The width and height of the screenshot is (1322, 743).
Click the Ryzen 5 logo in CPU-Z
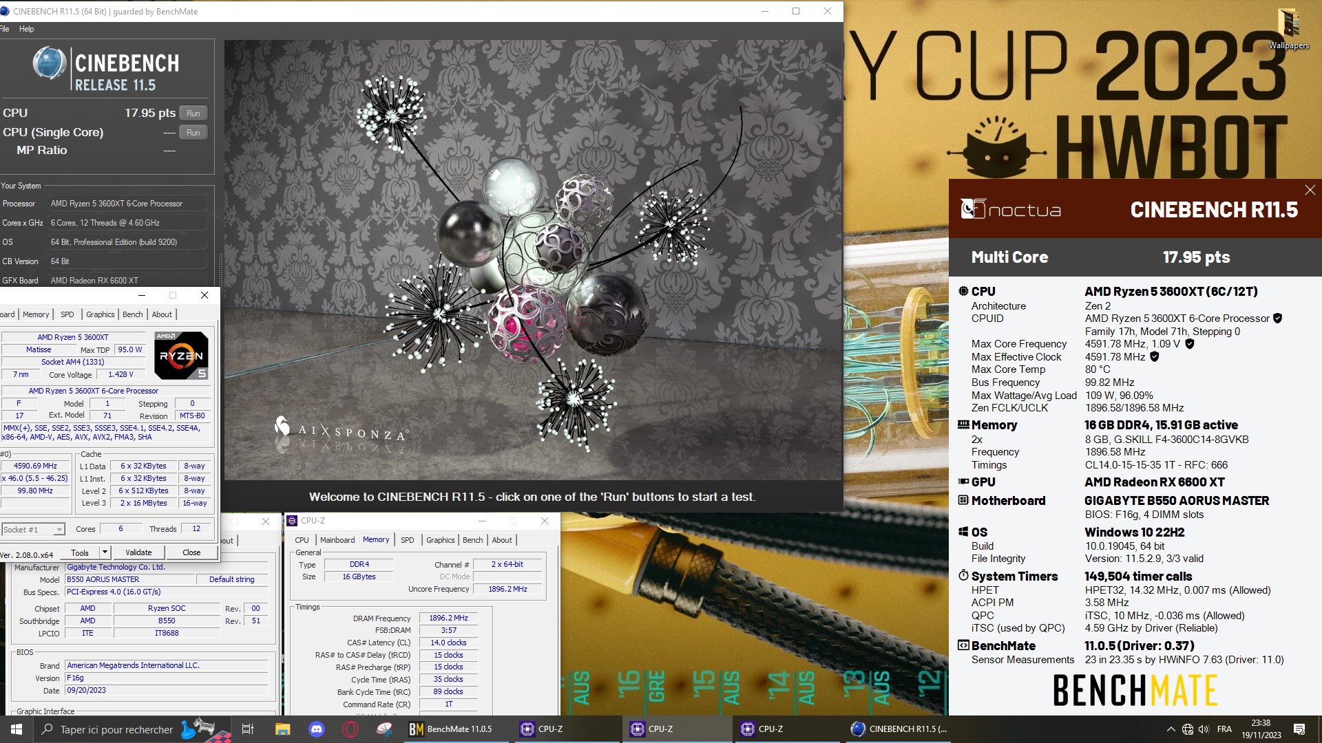click(x=181, y=355)
